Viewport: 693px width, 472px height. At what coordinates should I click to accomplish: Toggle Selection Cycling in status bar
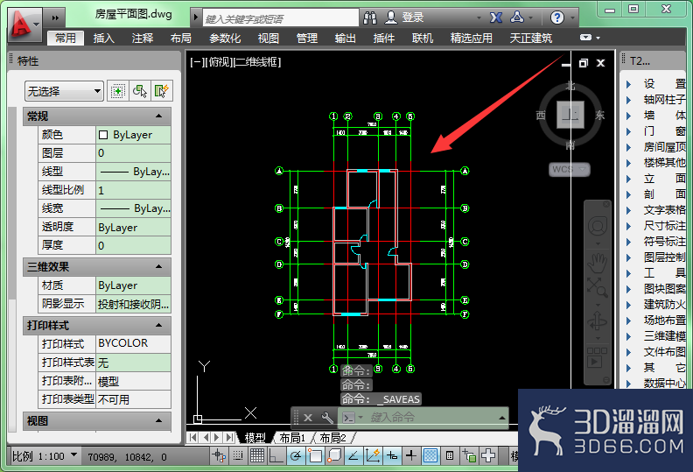coord(469,455)
